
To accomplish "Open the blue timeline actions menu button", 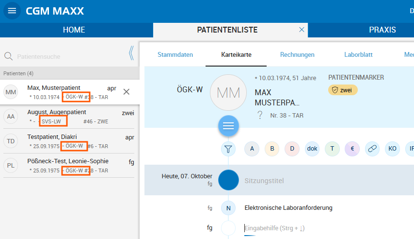I will 228,126.
